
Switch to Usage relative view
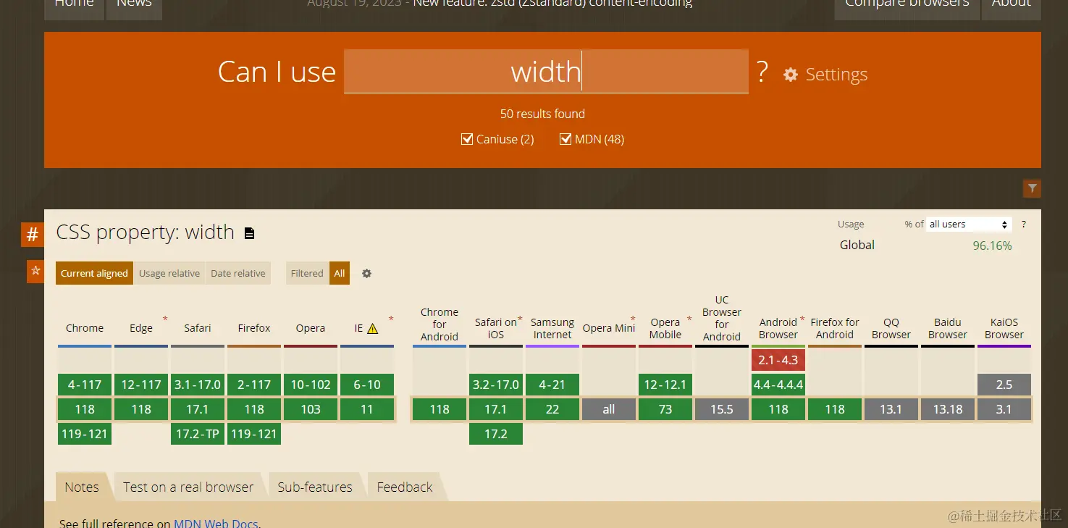click(x=169, y=273)
